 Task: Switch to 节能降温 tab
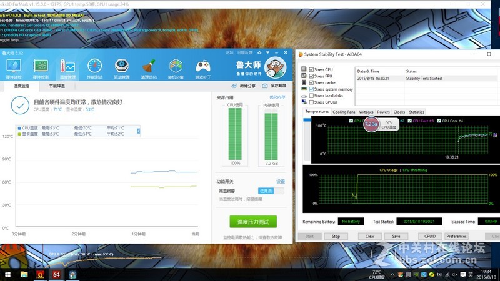click(x=57, y=86)
